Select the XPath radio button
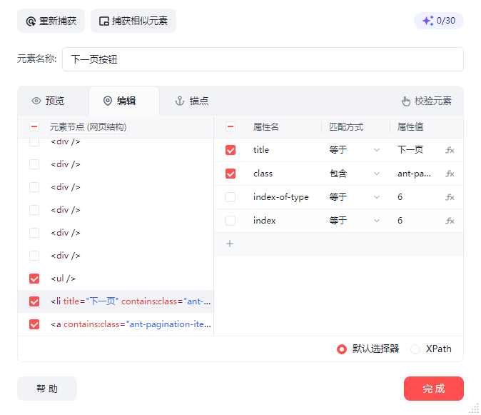The width and height of the screenshot is (481, 415). pos(415,349)
